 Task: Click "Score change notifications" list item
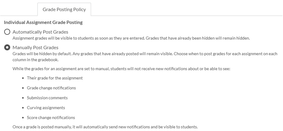tap(51, 118)
